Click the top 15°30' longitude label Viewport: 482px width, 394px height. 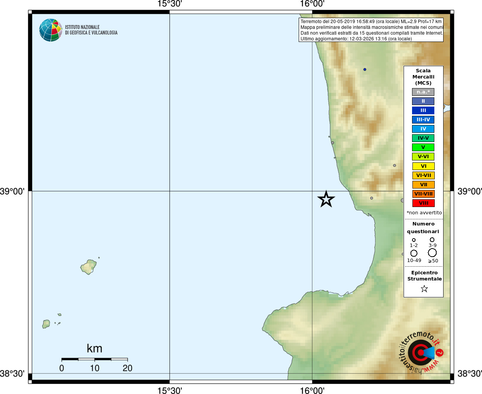point(170,4)
